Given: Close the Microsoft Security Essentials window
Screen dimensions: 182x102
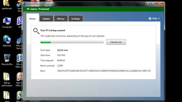Looking at the screenshot, I should point(160,3).
